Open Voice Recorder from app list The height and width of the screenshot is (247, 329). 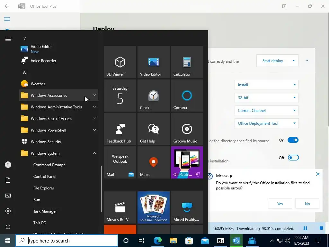[59, 61]
